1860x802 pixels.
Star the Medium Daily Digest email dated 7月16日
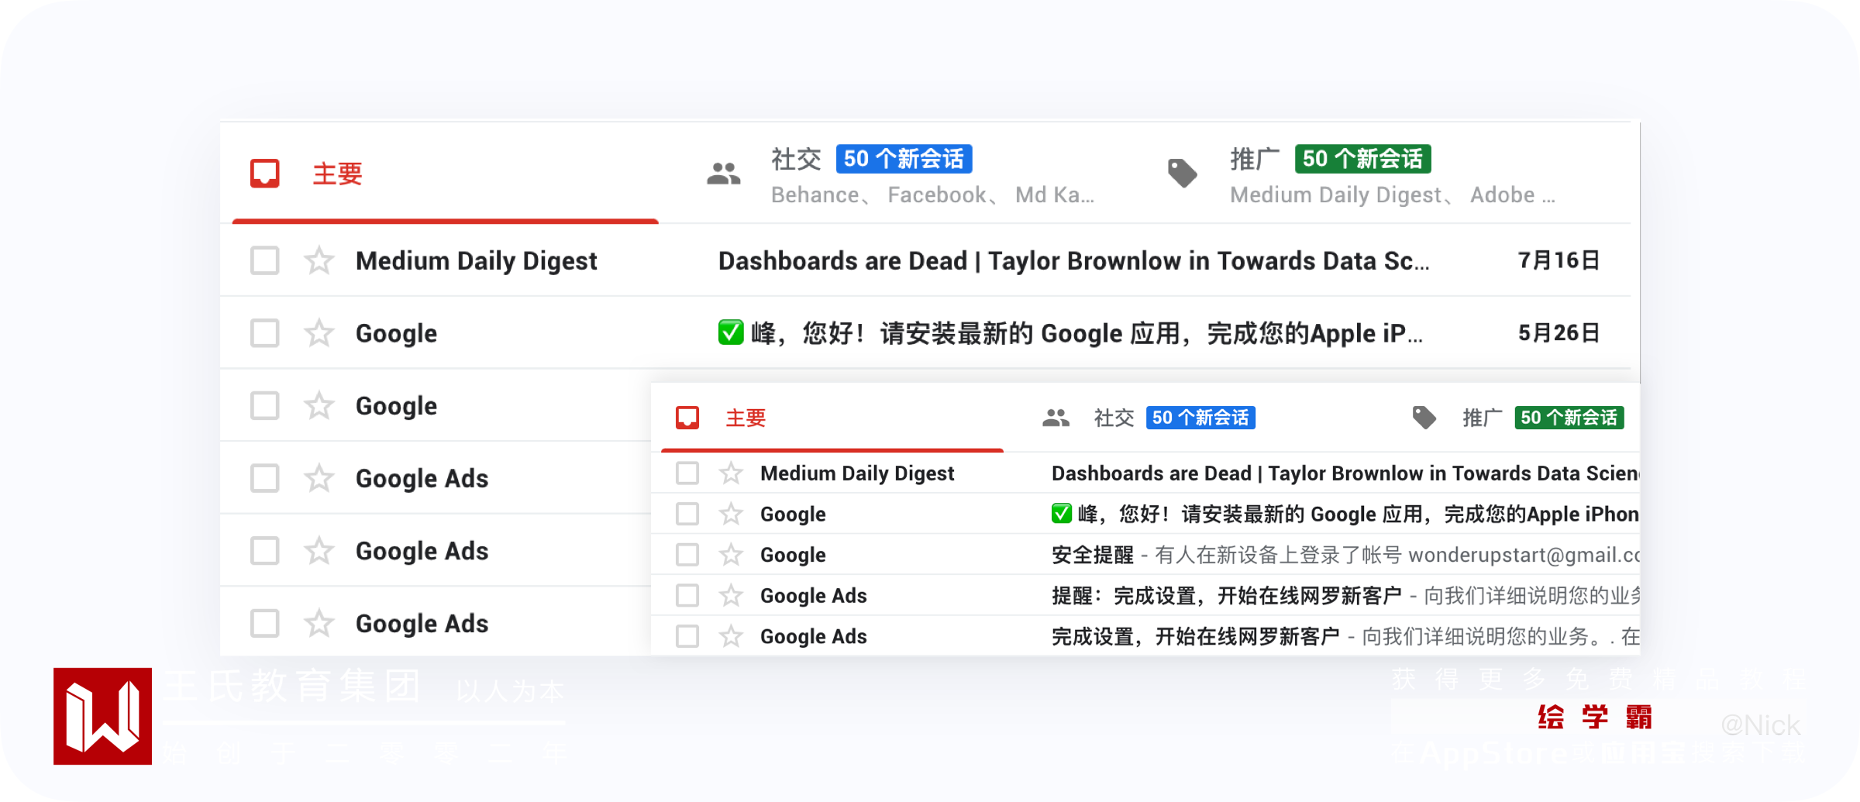pos(319,260)
